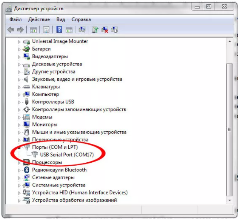238x219 pixels.
Task: Click the blue Help question mark icon
Action: point(59,30)
